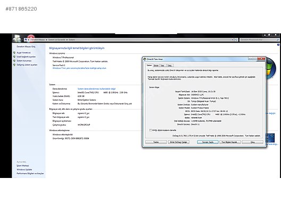Switch to the Sistem tab in DirectX dialog
Screen dimensions: 281x211
pyautogui.click(x=149, y=66)
